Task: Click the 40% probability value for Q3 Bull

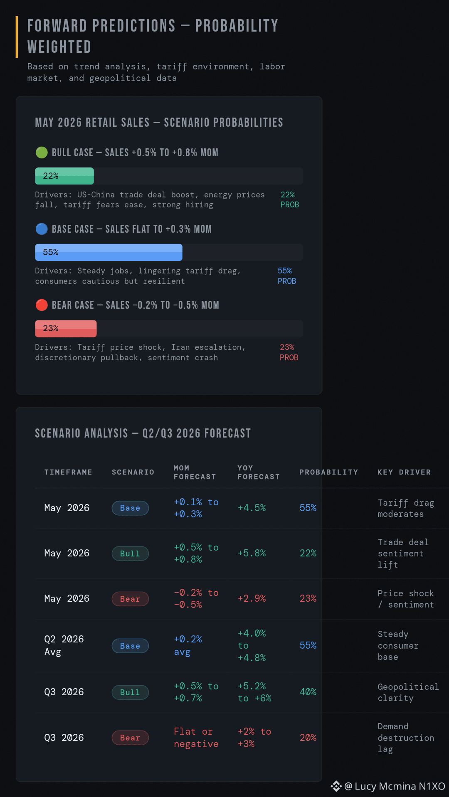Action: point(308,692)
